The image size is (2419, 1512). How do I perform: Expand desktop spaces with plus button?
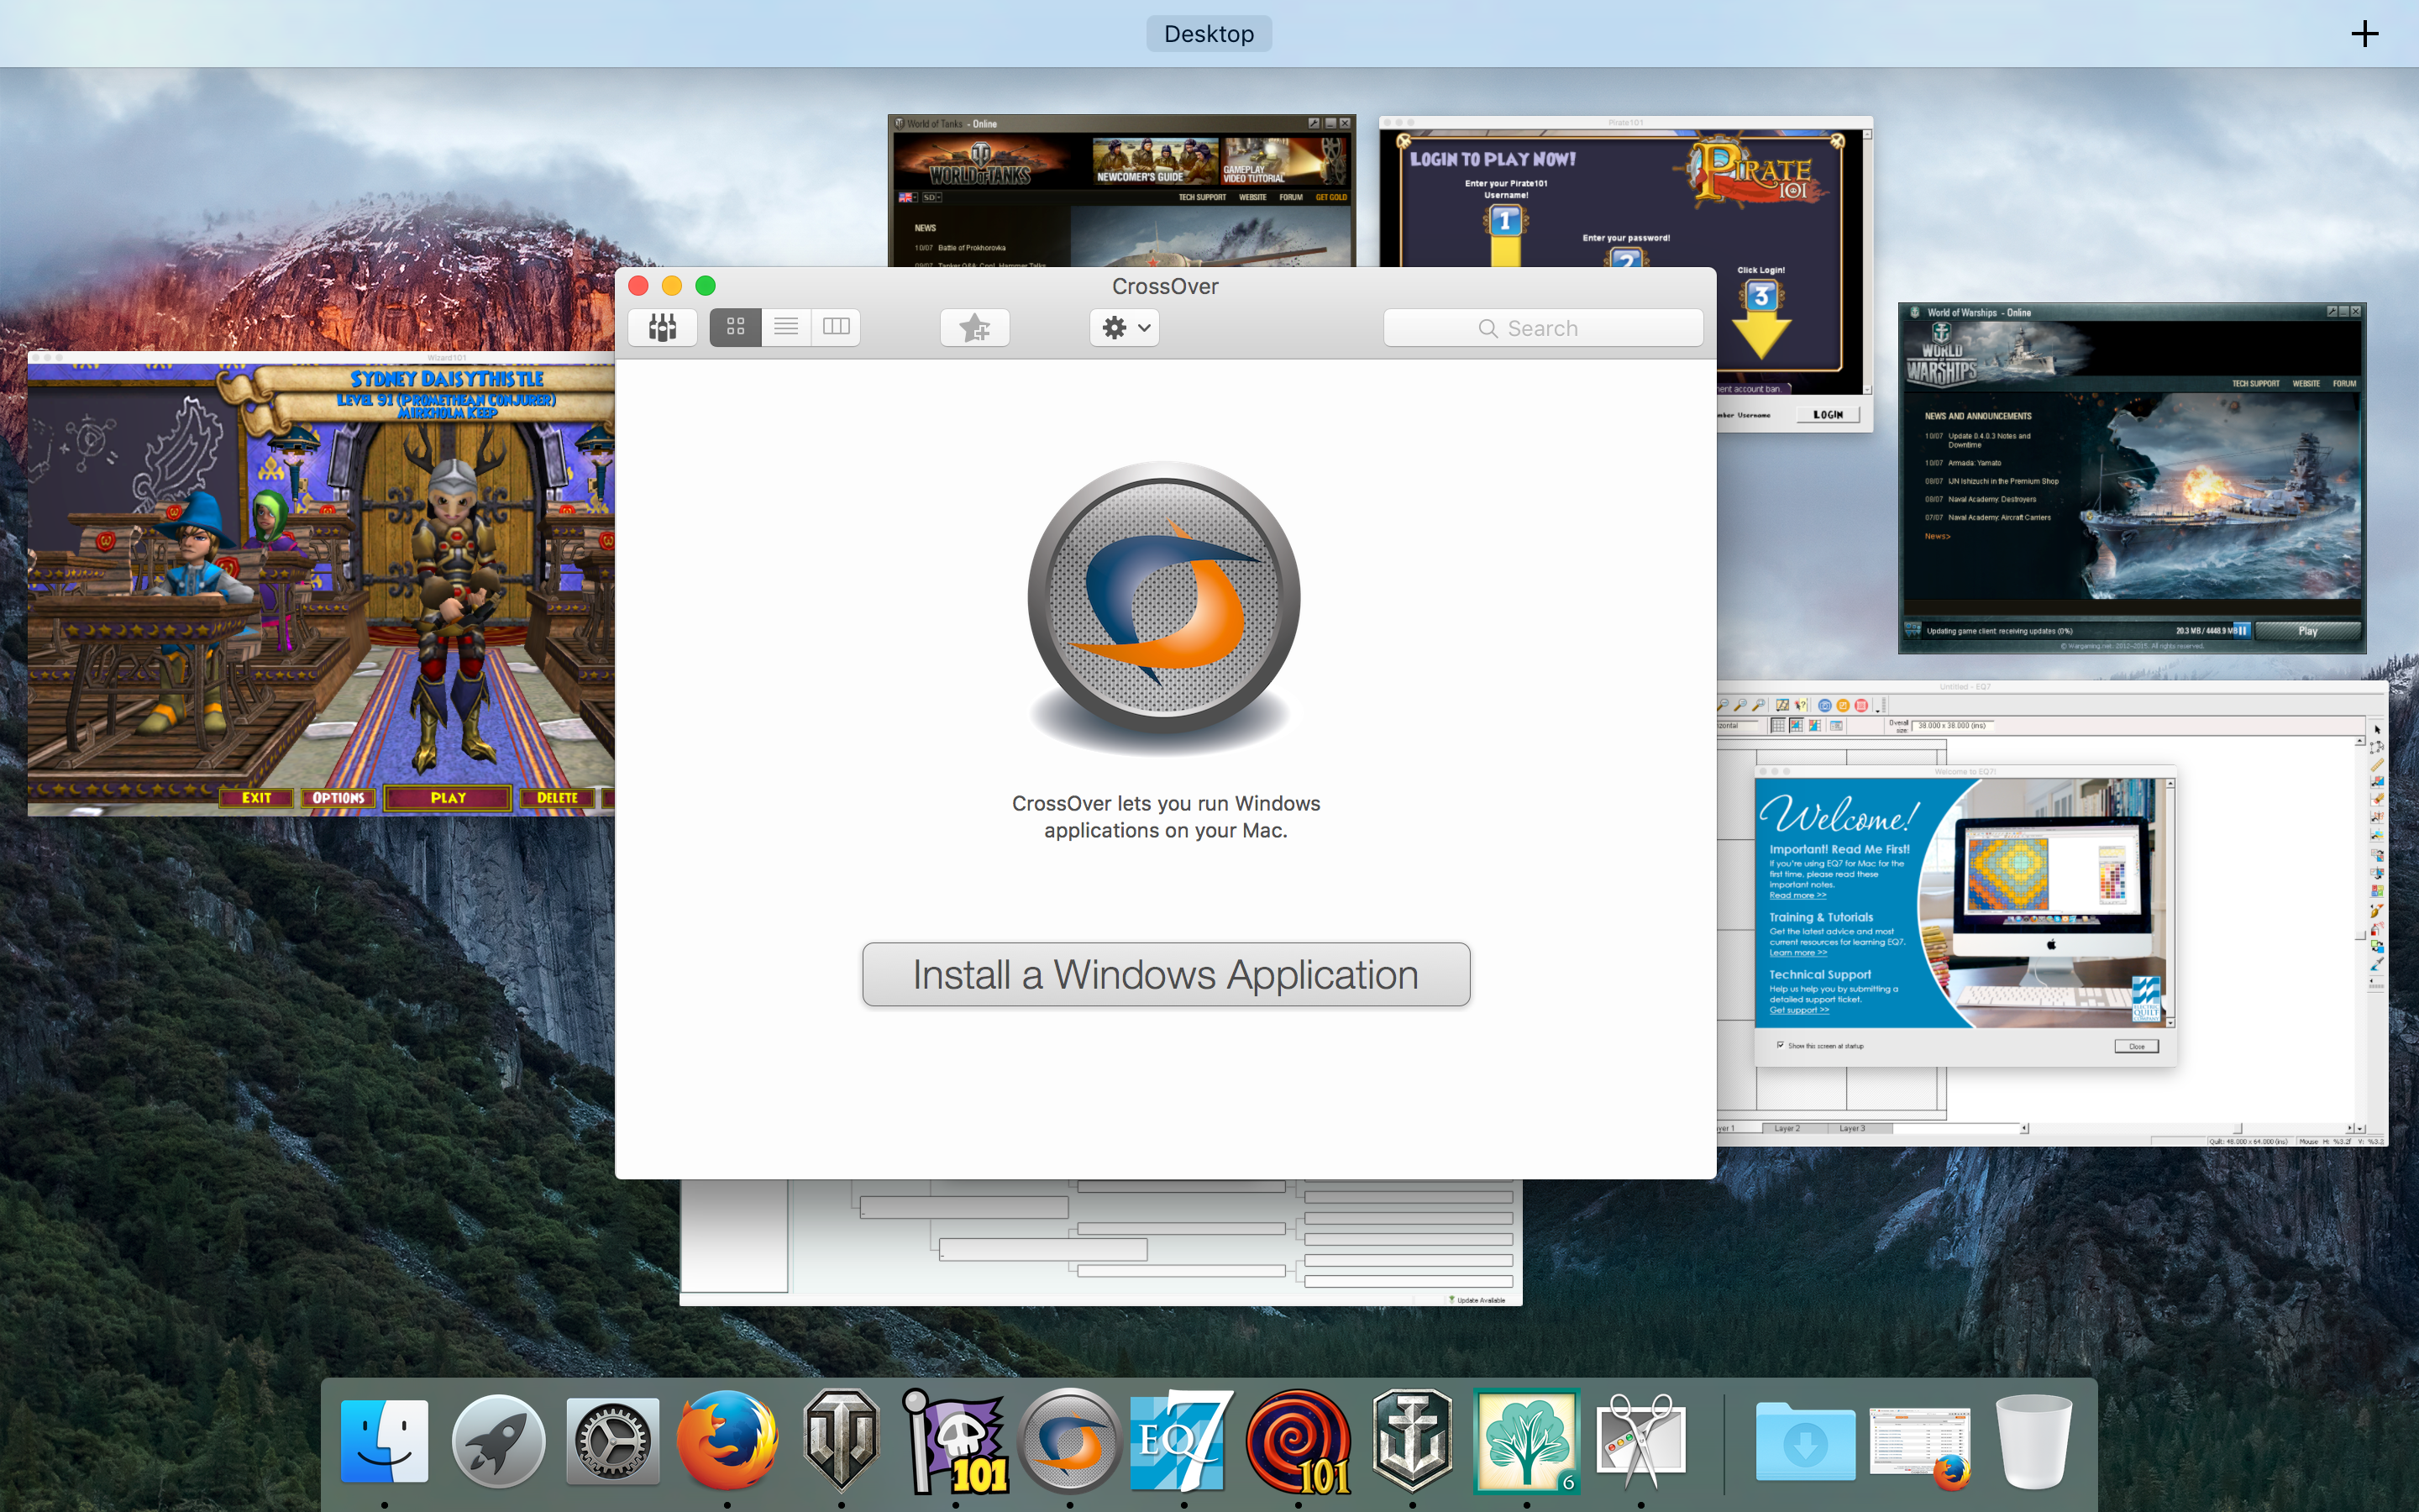point(2365,31)
